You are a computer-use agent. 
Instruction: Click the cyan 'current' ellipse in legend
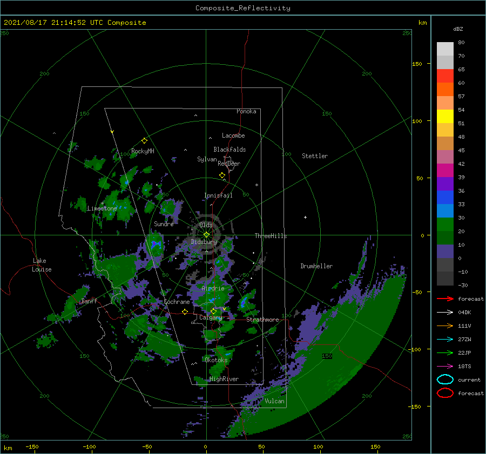click(445, 380)
